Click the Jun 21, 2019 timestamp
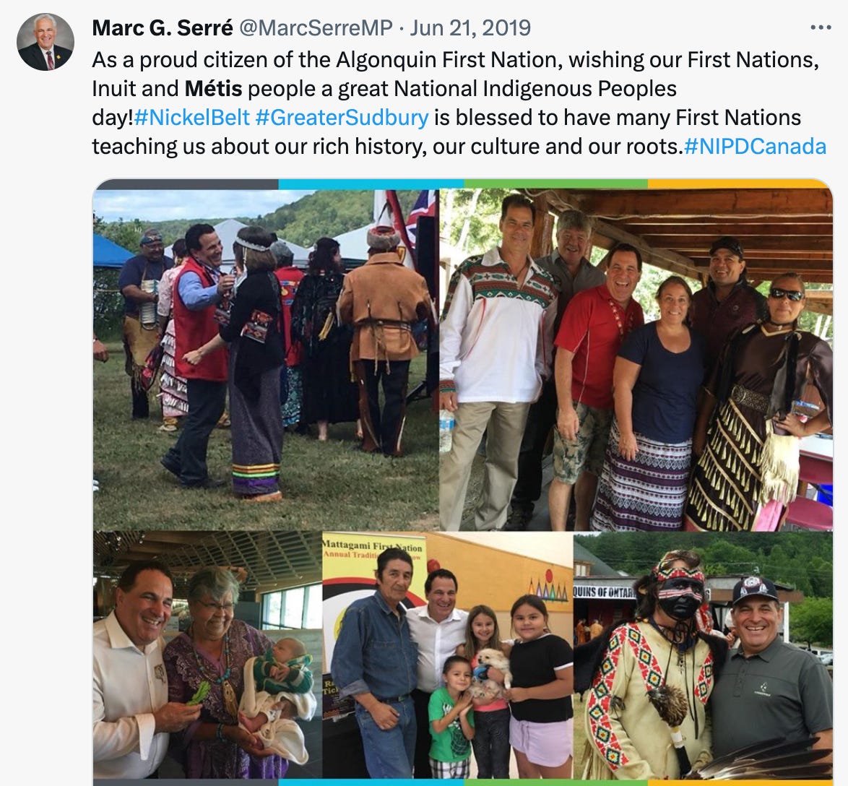This screenshot has width=848, height=786. [470, 28]
